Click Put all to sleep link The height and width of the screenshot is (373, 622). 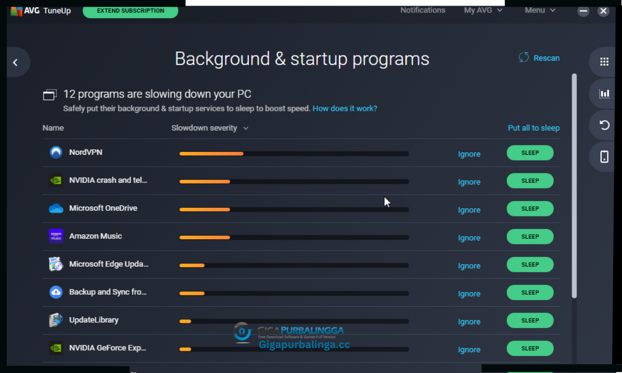pyautogui.click(x=533, y=128)
